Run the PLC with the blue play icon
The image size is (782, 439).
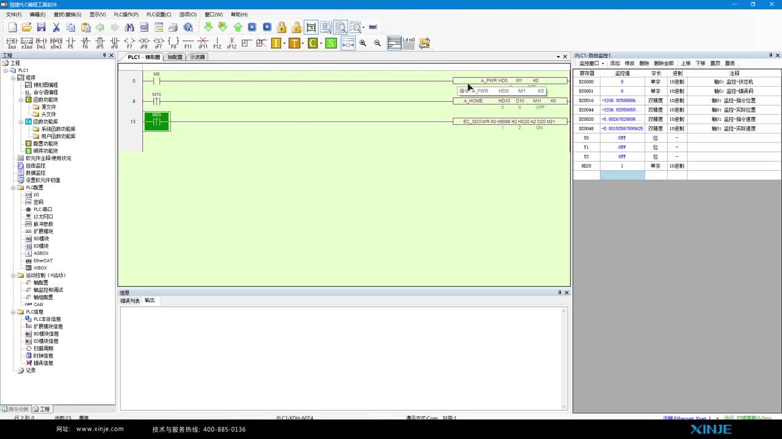[252, 27]
